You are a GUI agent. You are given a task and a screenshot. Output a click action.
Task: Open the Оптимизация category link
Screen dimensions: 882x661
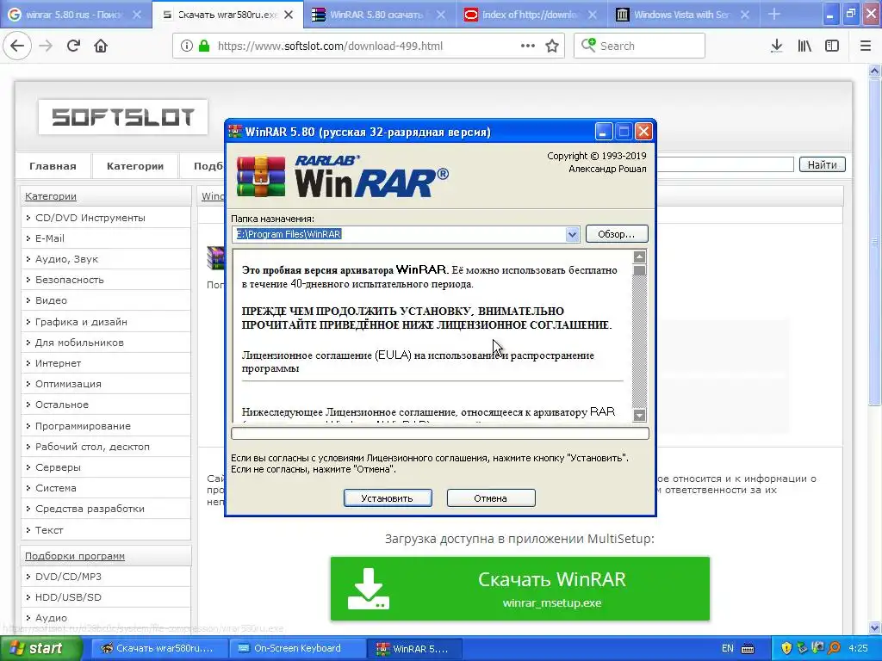tap(68, 384)
